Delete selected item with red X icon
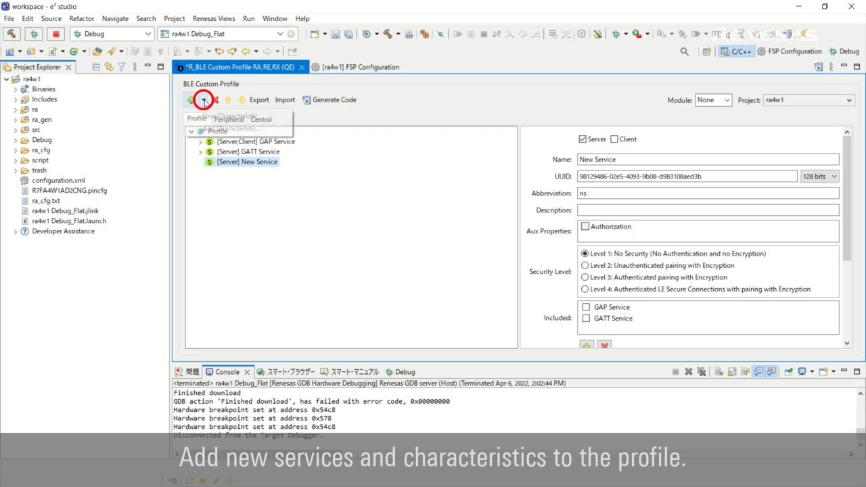 (216, 100)
